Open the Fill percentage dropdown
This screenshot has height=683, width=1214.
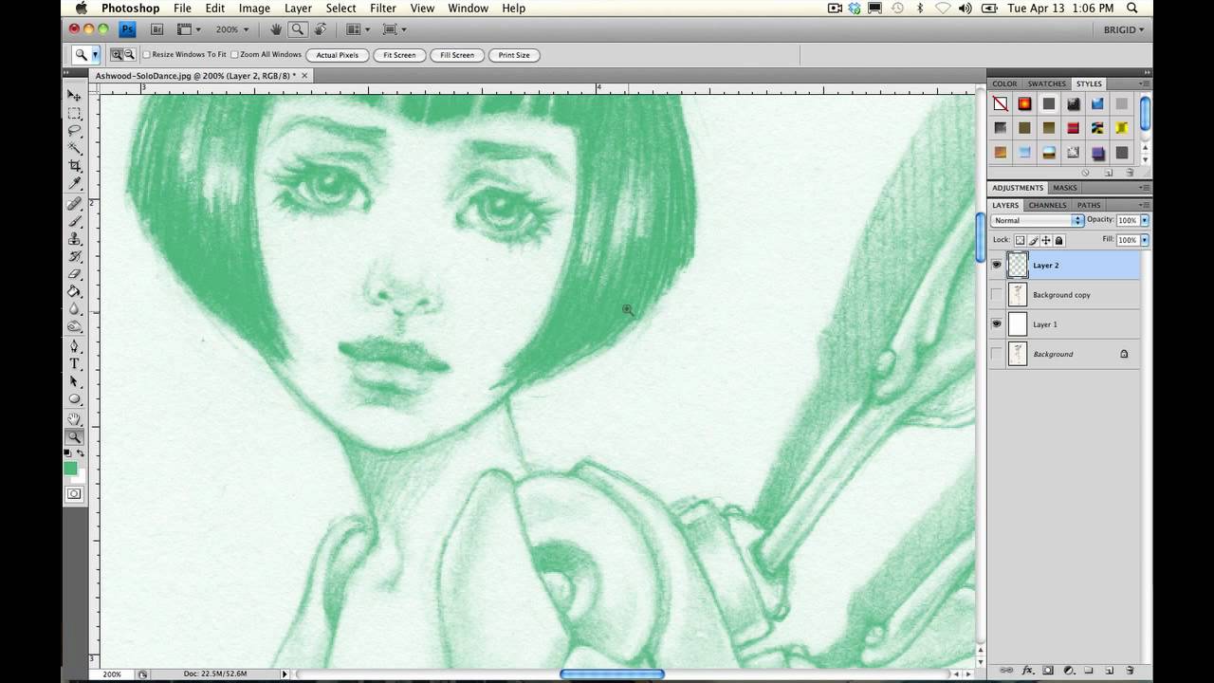1143,239
